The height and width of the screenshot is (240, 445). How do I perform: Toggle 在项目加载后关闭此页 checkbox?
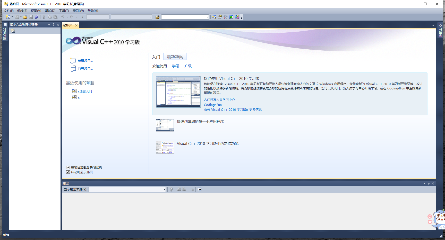(68, 168)
